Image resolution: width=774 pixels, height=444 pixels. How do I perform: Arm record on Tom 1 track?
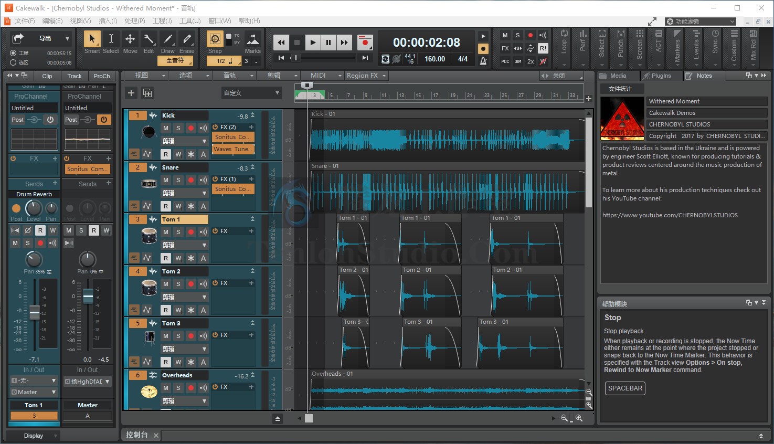tap(191, 232)
